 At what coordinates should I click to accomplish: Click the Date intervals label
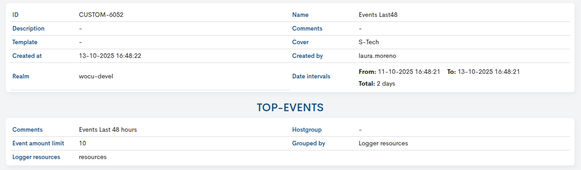coord(311,76)
